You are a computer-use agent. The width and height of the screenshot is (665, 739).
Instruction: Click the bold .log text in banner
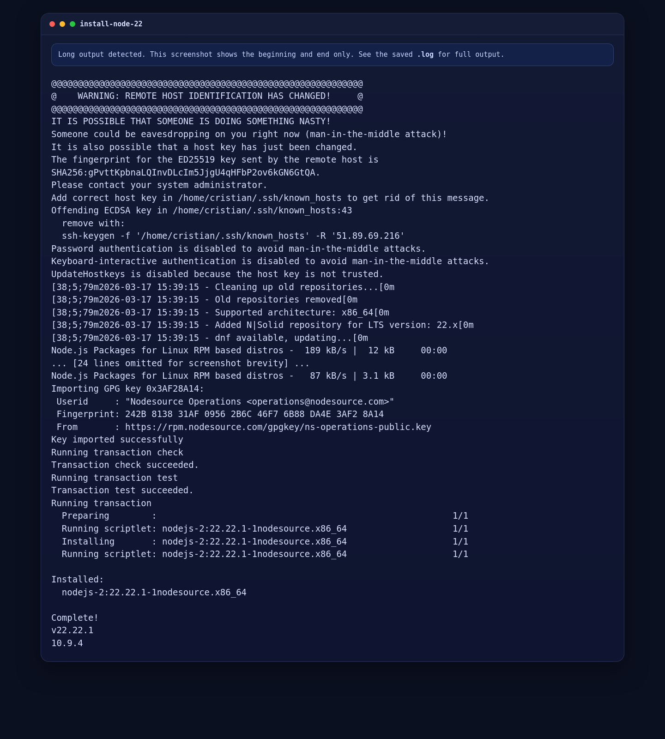pos(425,55)
